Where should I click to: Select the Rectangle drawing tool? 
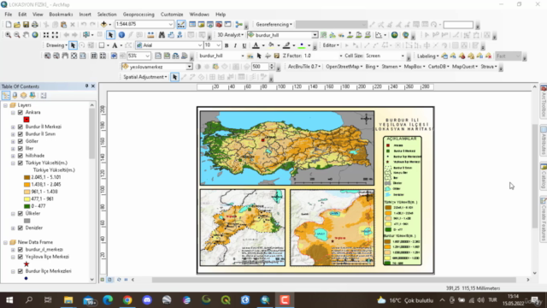(102, 45)
